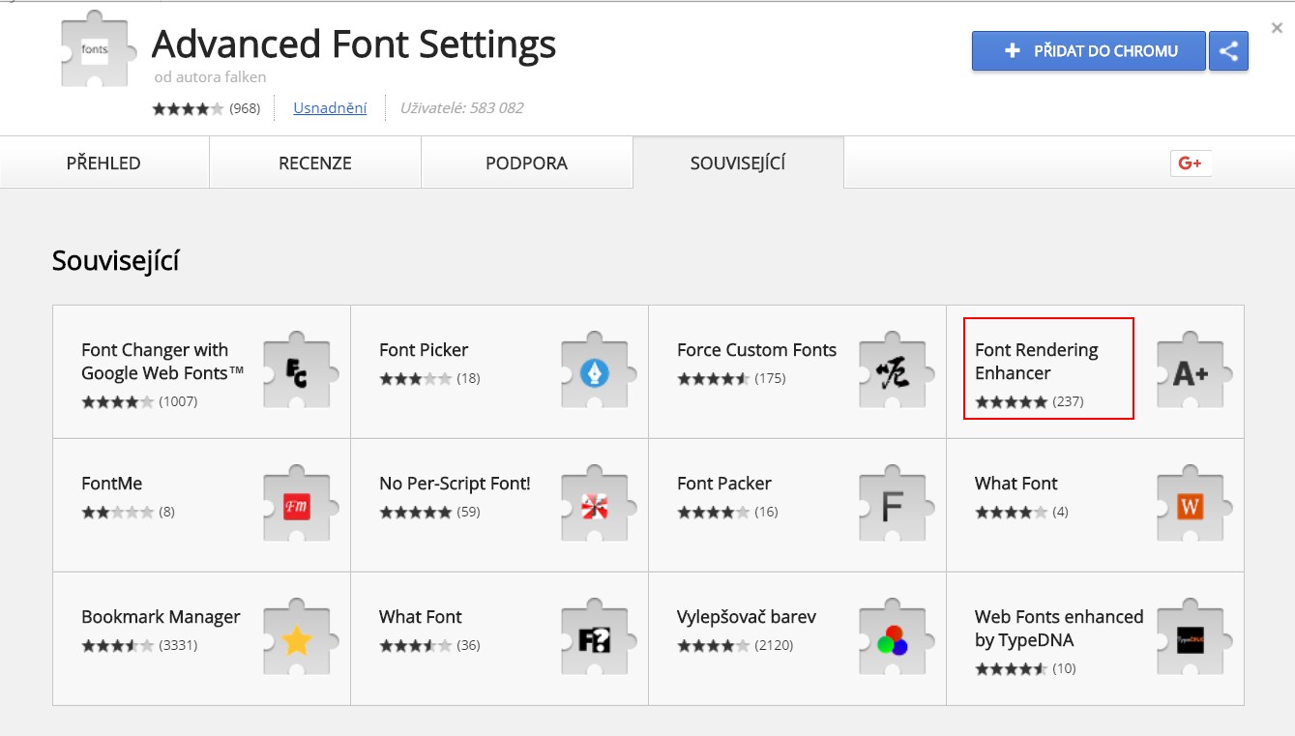Click the PŘIDAT DO CHROMU button
This screenshot has height=736, width=1295.
tap(1089, 51)
